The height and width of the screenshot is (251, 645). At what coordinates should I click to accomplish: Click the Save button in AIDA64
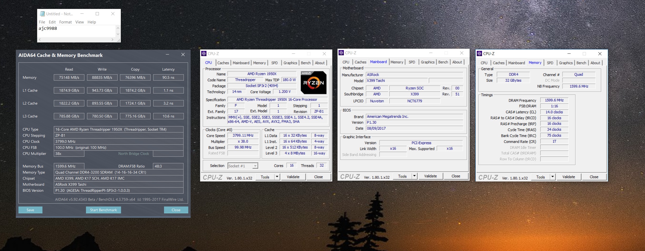coord(30,210)
